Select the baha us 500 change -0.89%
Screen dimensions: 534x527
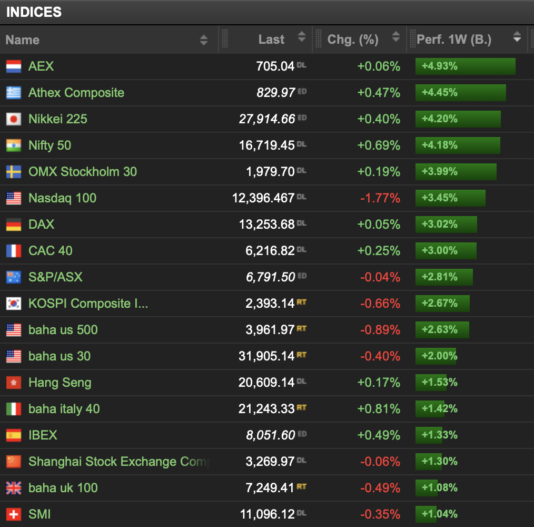click(380, 329)
